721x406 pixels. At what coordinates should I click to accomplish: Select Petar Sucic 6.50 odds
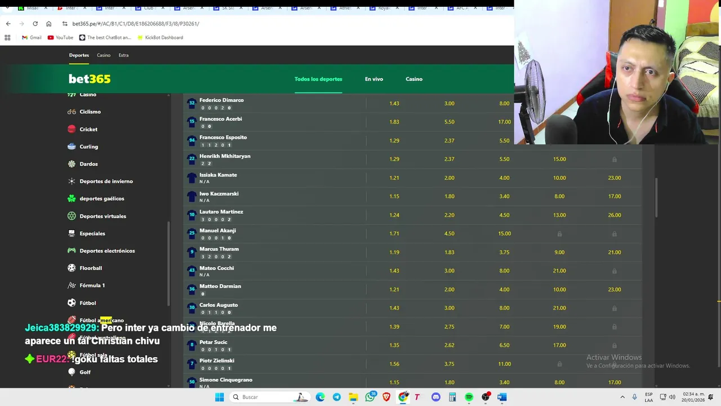coord(504,345)
